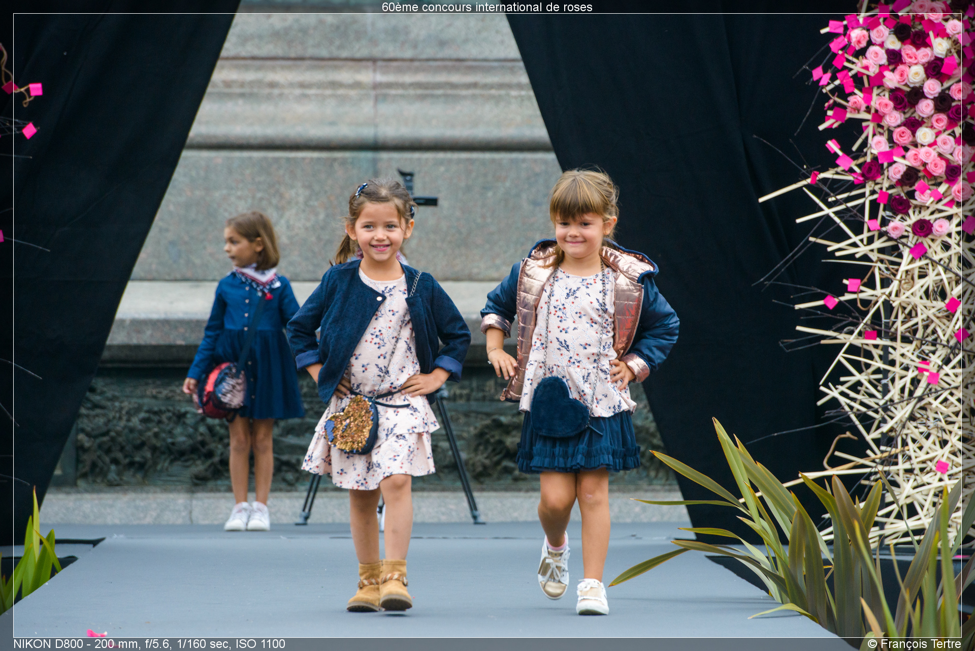Image resolution: width=975 pixels, height=651 pixels.
Task: Click the main photo of the fashion show
Action: coord(487,325)
